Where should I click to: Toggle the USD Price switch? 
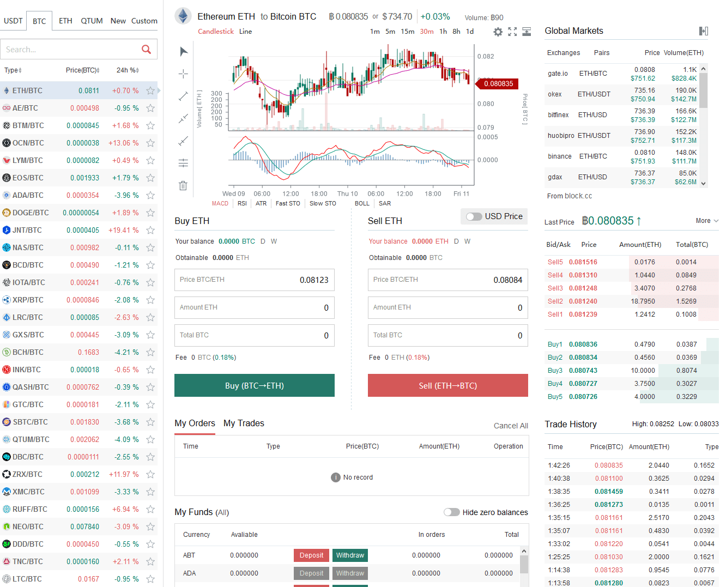click(474, 216)
